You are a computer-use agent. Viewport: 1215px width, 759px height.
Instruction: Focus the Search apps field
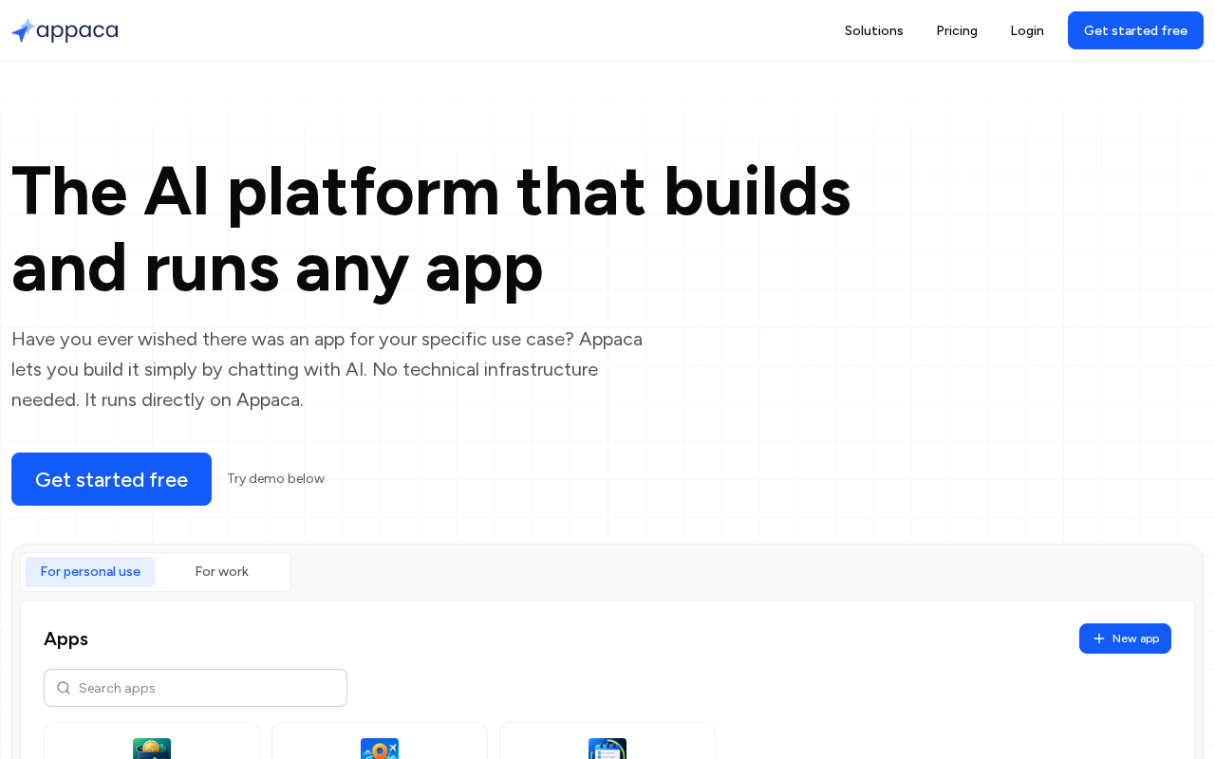(x=196, y=688)
